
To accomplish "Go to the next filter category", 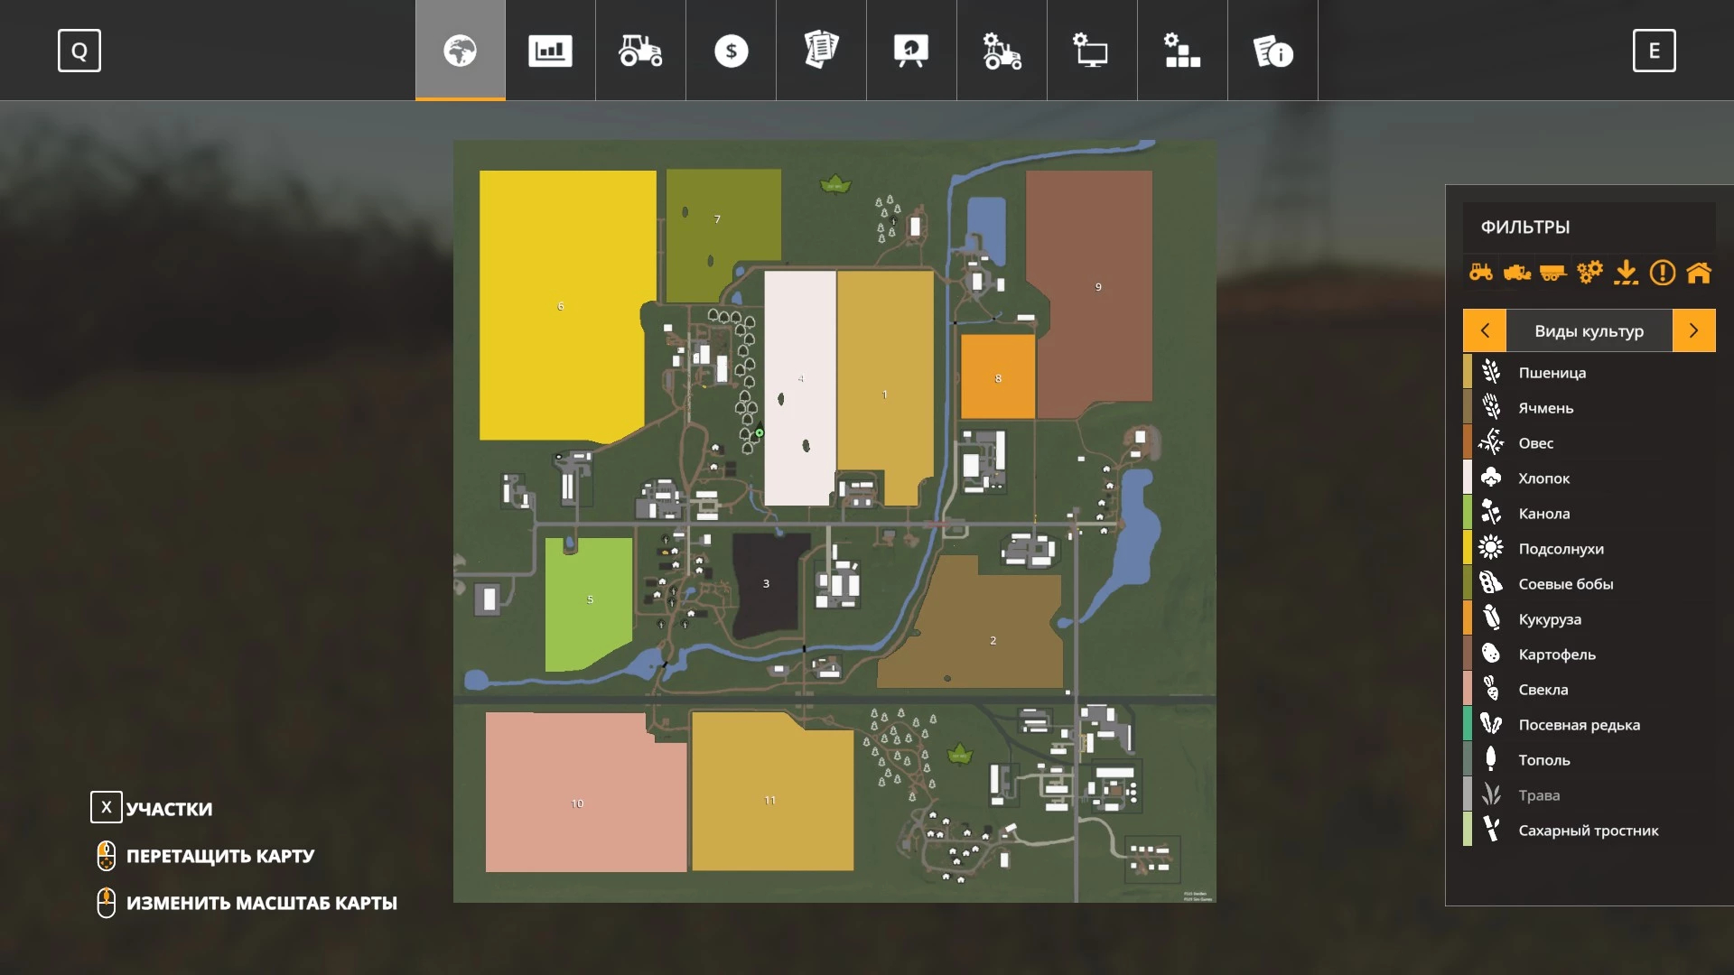I will tap(1693, 330).
